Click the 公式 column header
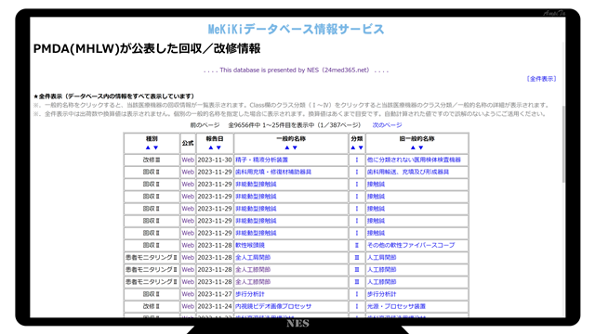 (x=188, y=143)
